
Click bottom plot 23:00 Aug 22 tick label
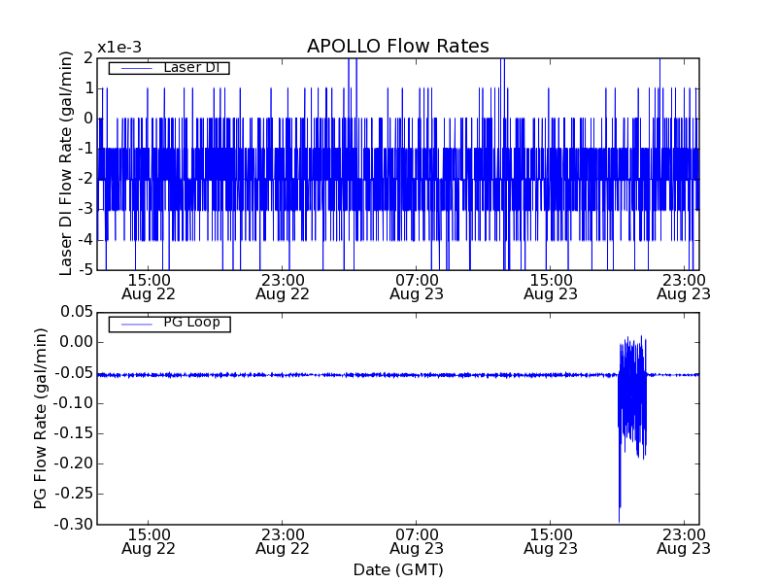(283, 541)
